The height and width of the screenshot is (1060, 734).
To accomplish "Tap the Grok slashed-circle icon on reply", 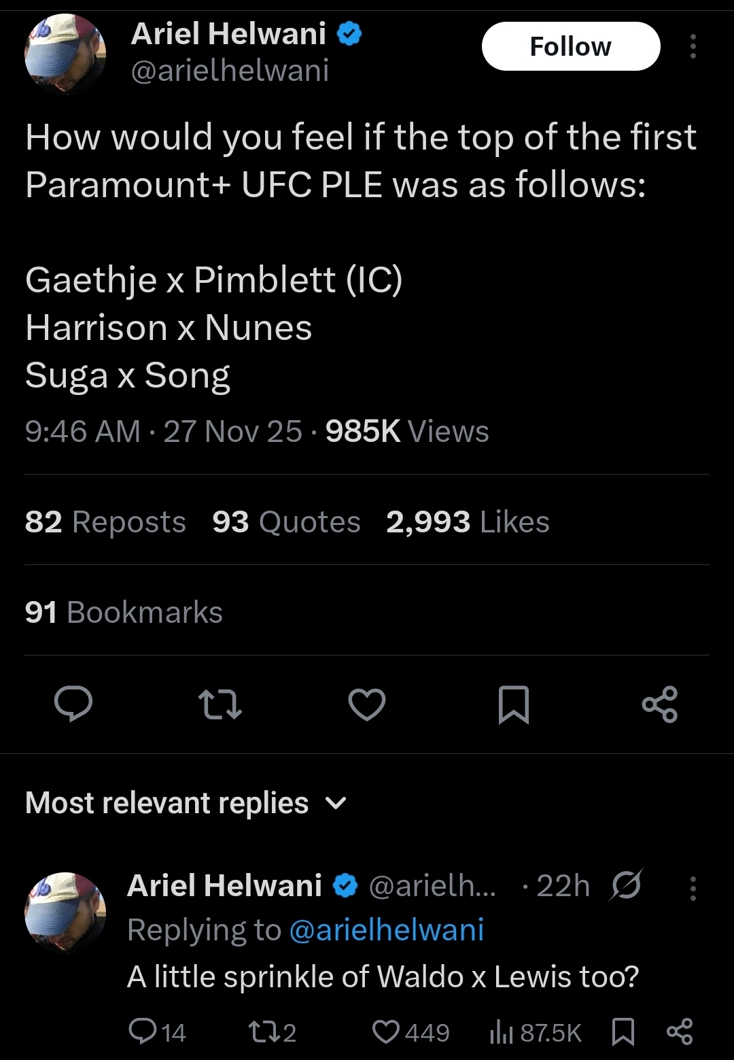I will coord(626,885).
